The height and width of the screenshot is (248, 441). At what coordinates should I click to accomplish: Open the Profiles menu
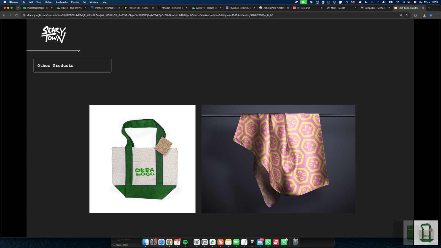tap(75, 2)
